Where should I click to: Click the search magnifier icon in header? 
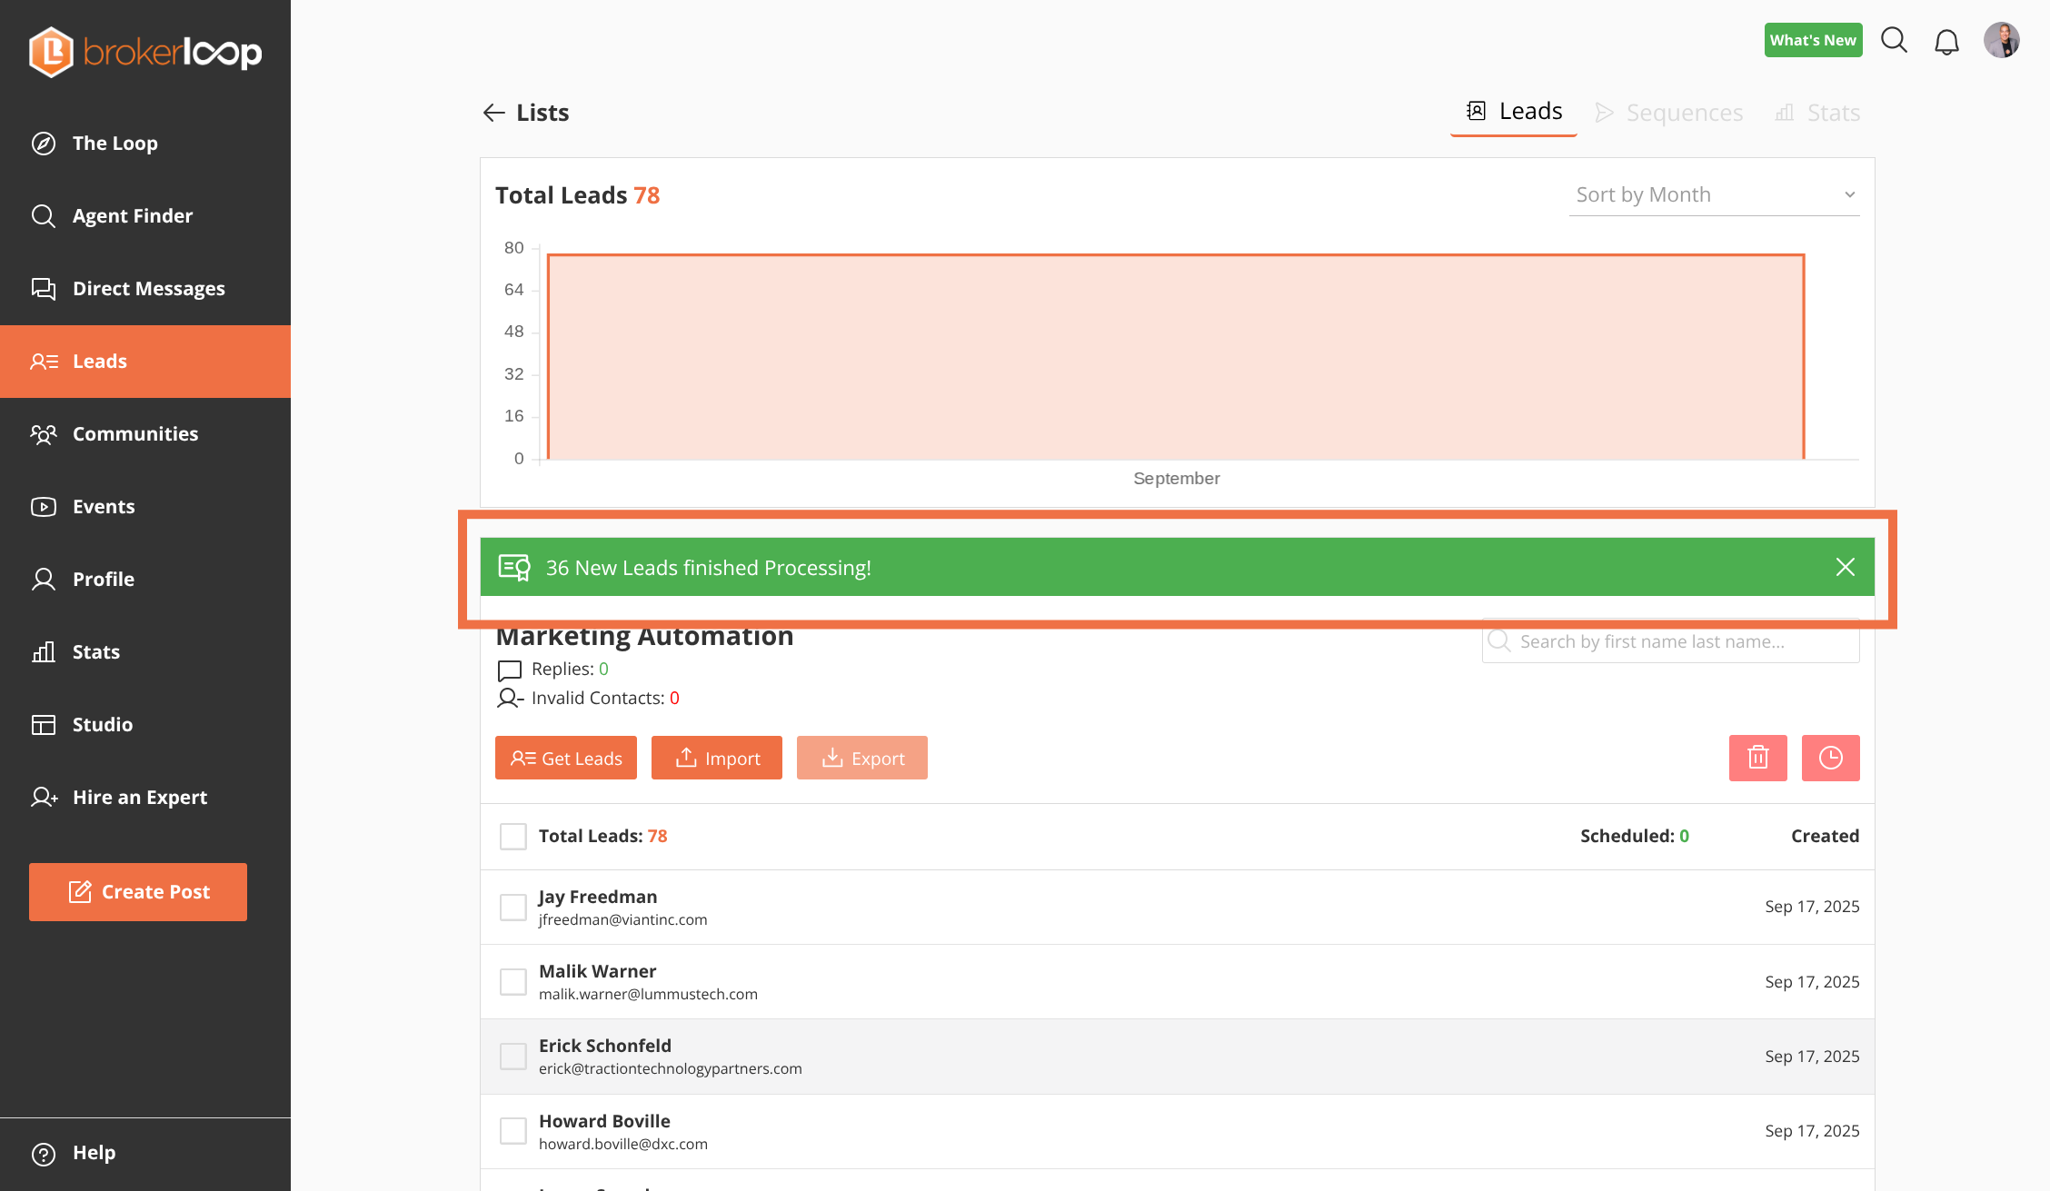pos(1894,40)
